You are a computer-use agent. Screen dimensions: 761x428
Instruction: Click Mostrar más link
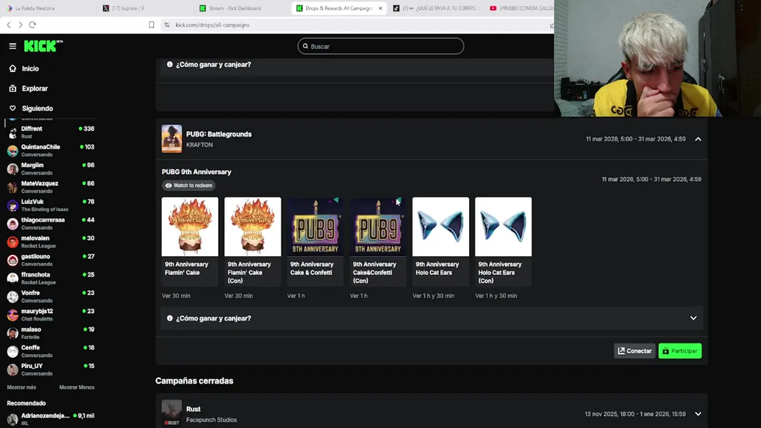coord(21,388)
